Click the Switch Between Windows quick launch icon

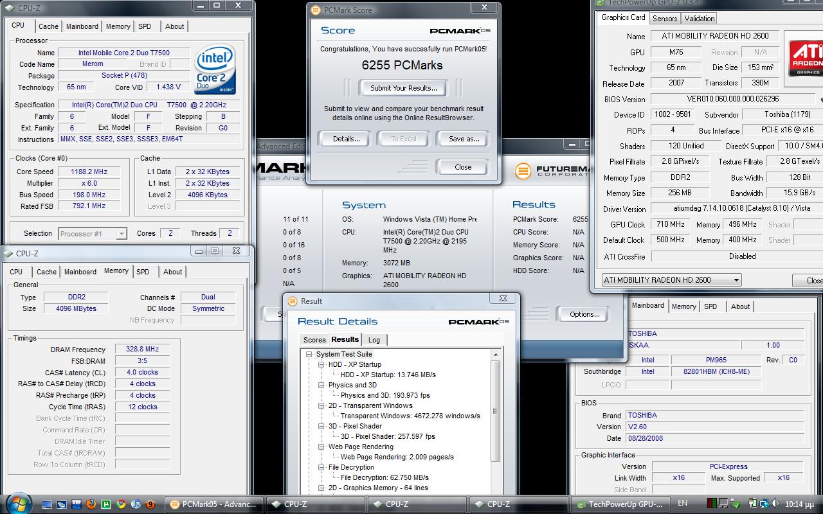tap(62, 504)
